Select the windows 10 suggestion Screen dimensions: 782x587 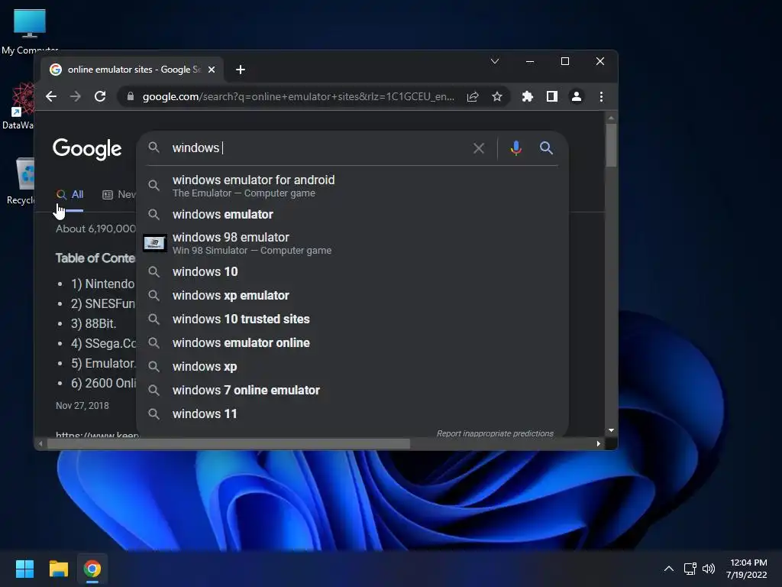[x=352, y=271]
